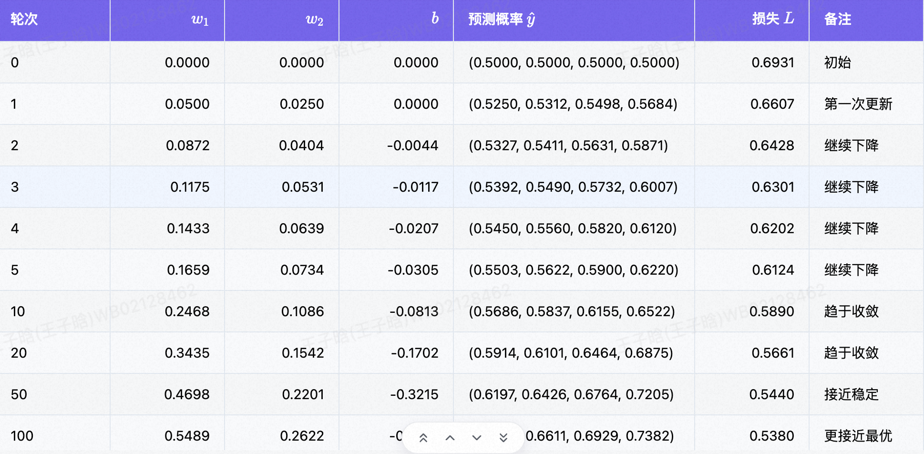
Task: Select the w₂ value 0.1086
Action: pyautogui.click(x=303, y=311)
